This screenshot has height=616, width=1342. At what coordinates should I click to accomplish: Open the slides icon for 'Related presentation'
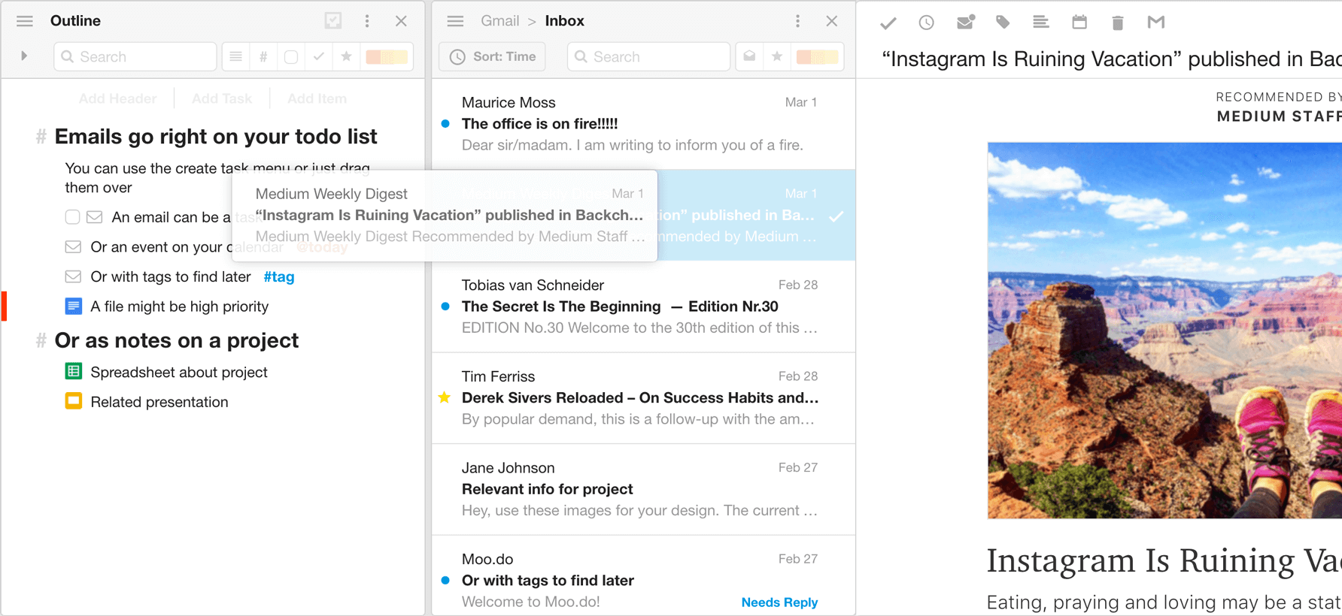(73, 401)
